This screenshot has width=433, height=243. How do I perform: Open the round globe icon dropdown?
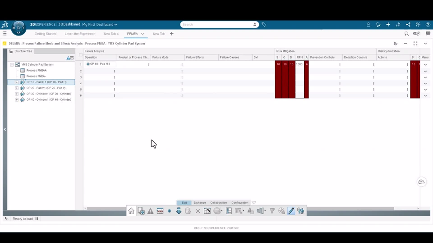(x=222, y=211)
